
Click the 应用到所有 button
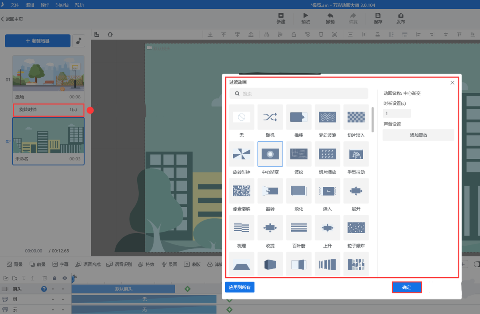click(x=240, y=288)
